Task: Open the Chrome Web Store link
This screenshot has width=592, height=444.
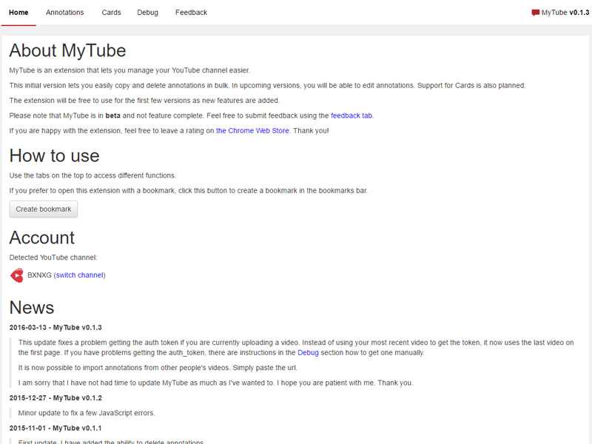Action: click(252, 131)
